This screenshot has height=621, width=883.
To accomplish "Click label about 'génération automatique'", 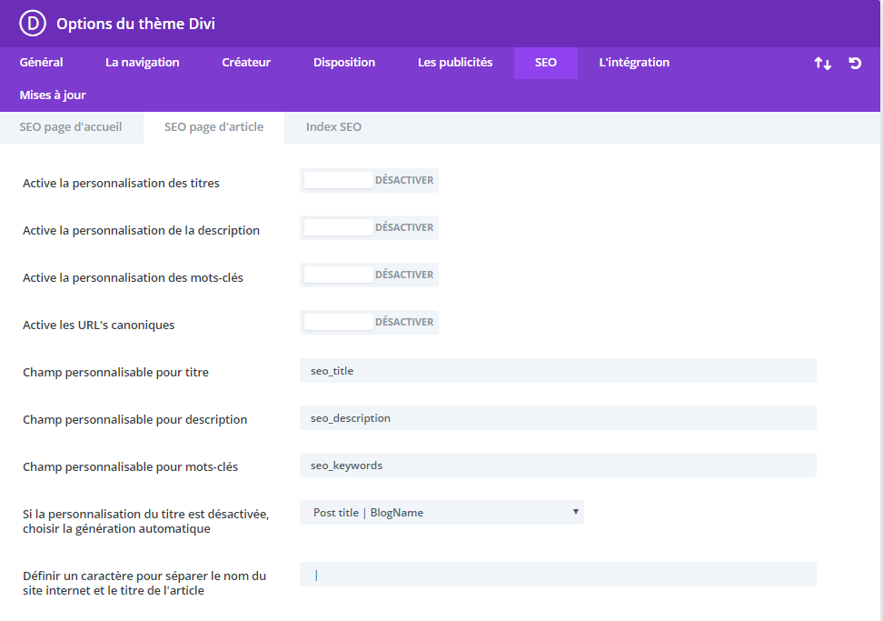I will [x=146, y=521].
